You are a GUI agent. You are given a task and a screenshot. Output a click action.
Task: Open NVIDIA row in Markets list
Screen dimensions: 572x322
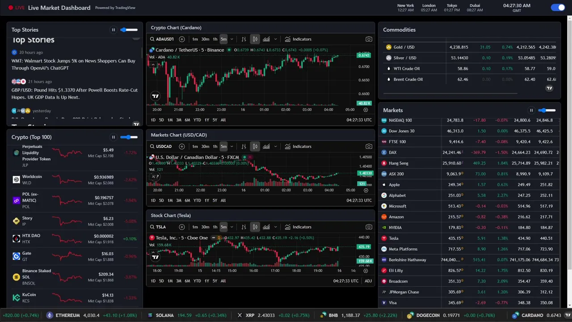click(x=469, y=228)
